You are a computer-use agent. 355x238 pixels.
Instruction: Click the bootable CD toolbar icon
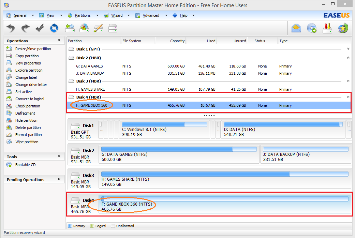(312, 28)
